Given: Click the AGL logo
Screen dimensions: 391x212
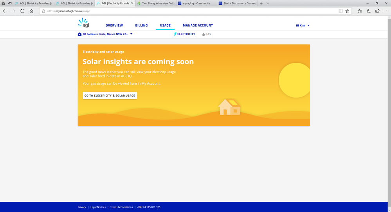Looking at the screenshot, I should pyautogui.click(x=83, y=23).
